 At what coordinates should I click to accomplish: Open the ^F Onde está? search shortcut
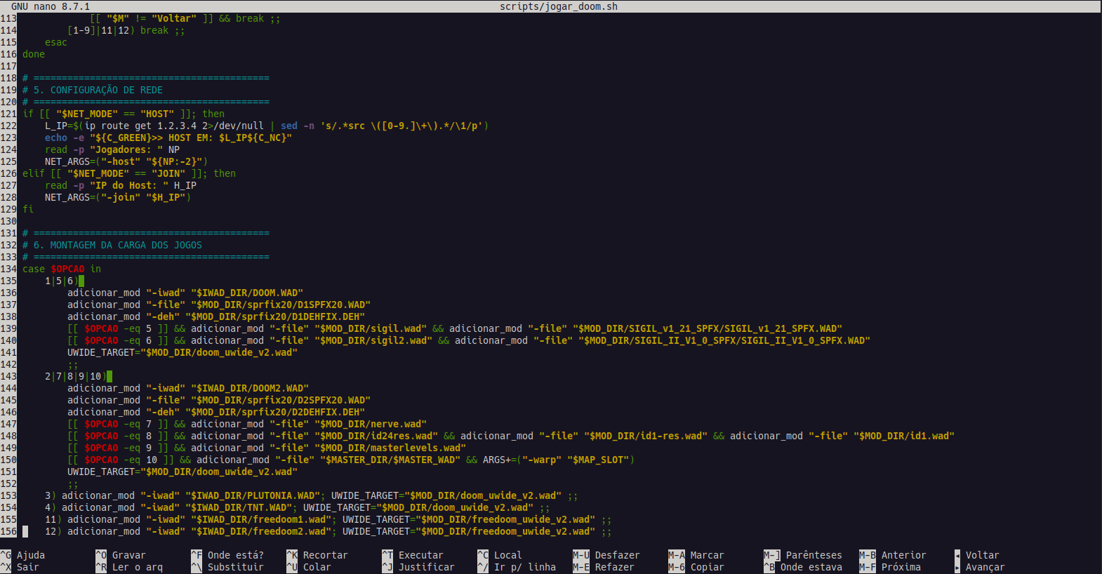pyautogui.click(x=227, y=555)
